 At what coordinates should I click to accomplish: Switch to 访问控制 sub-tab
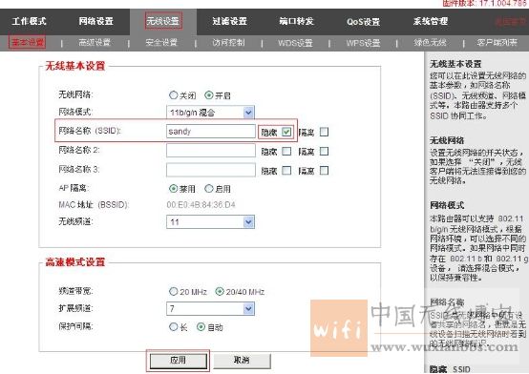pos(228,43)
